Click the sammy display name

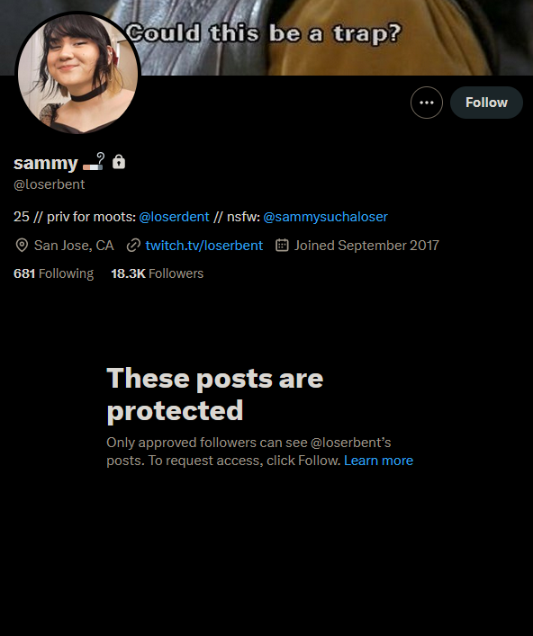(x=45, y=163)
